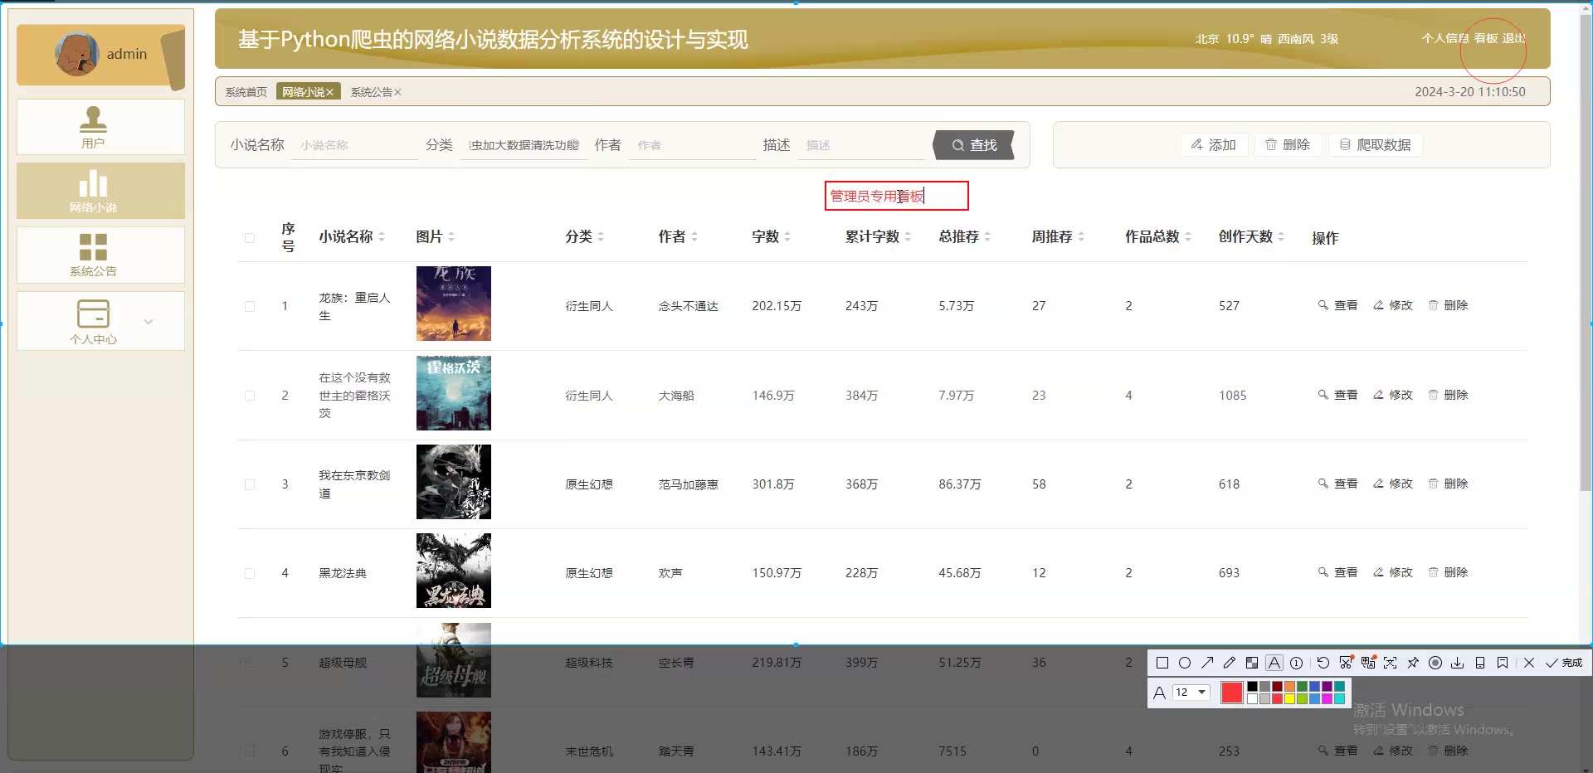Click the 退出 logout link
1593x773 pixels.
pyautogui.click(x=1513, y=38)
